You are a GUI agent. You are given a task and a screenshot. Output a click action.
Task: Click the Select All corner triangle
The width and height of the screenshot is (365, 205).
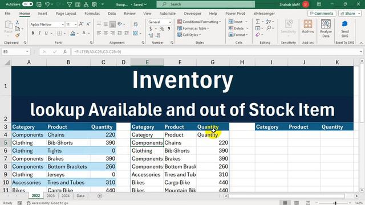[x=7, y=62]
